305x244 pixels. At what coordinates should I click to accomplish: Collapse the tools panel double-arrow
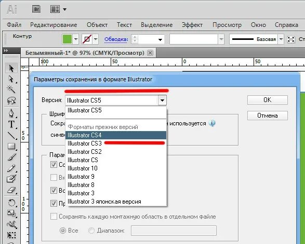coord(6,50)
